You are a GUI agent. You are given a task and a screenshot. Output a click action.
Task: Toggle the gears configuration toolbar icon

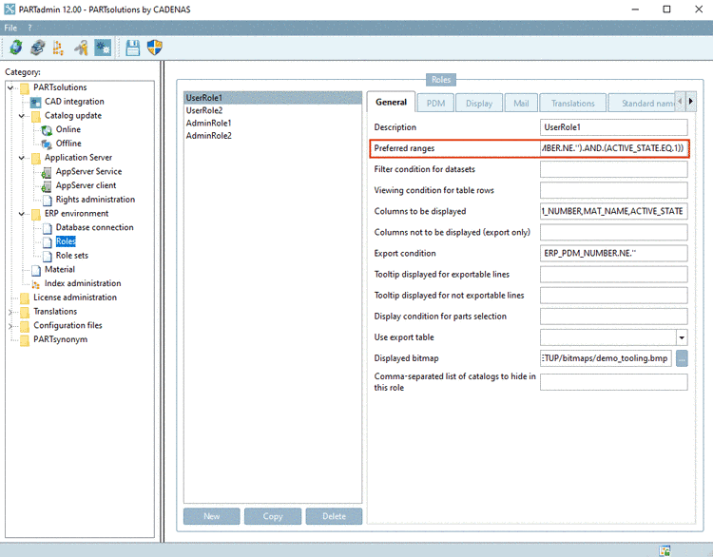[x=103, y=48]
